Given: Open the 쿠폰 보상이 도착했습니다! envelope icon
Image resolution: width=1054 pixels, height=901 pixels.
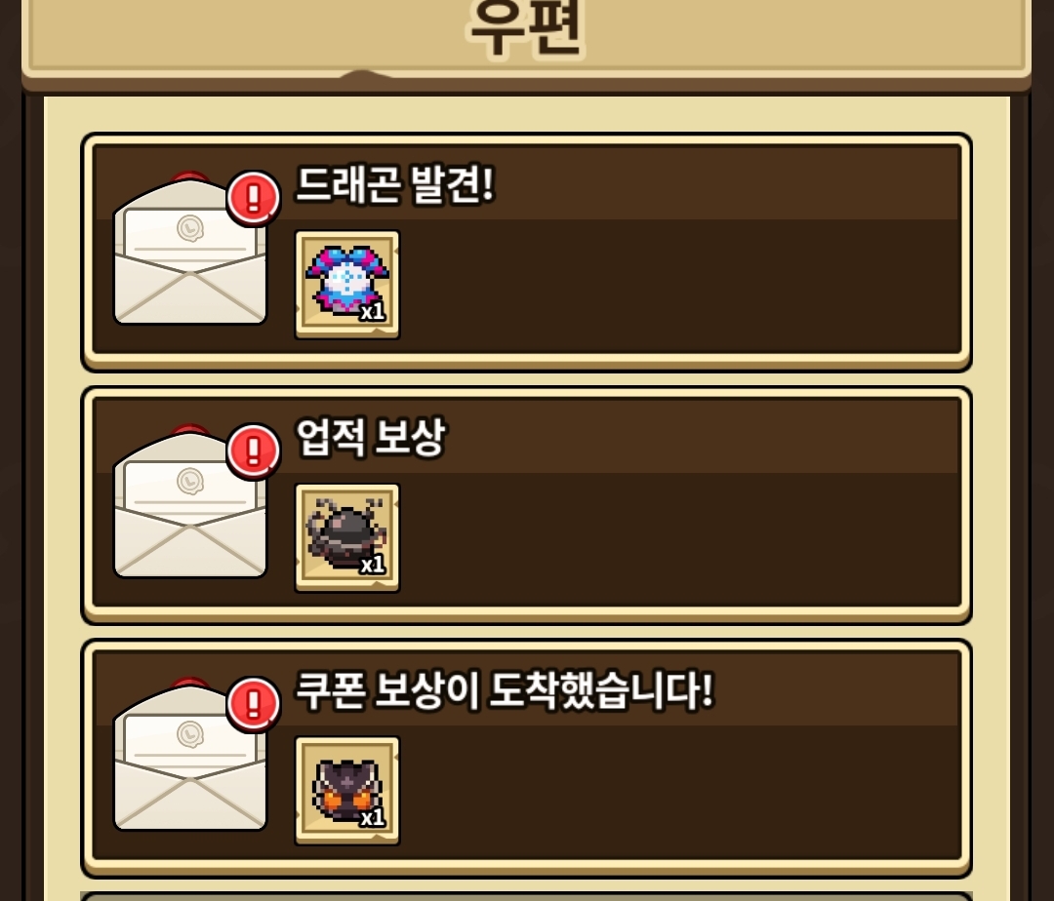Looking at the screenshot, I should tap(190, 755).
